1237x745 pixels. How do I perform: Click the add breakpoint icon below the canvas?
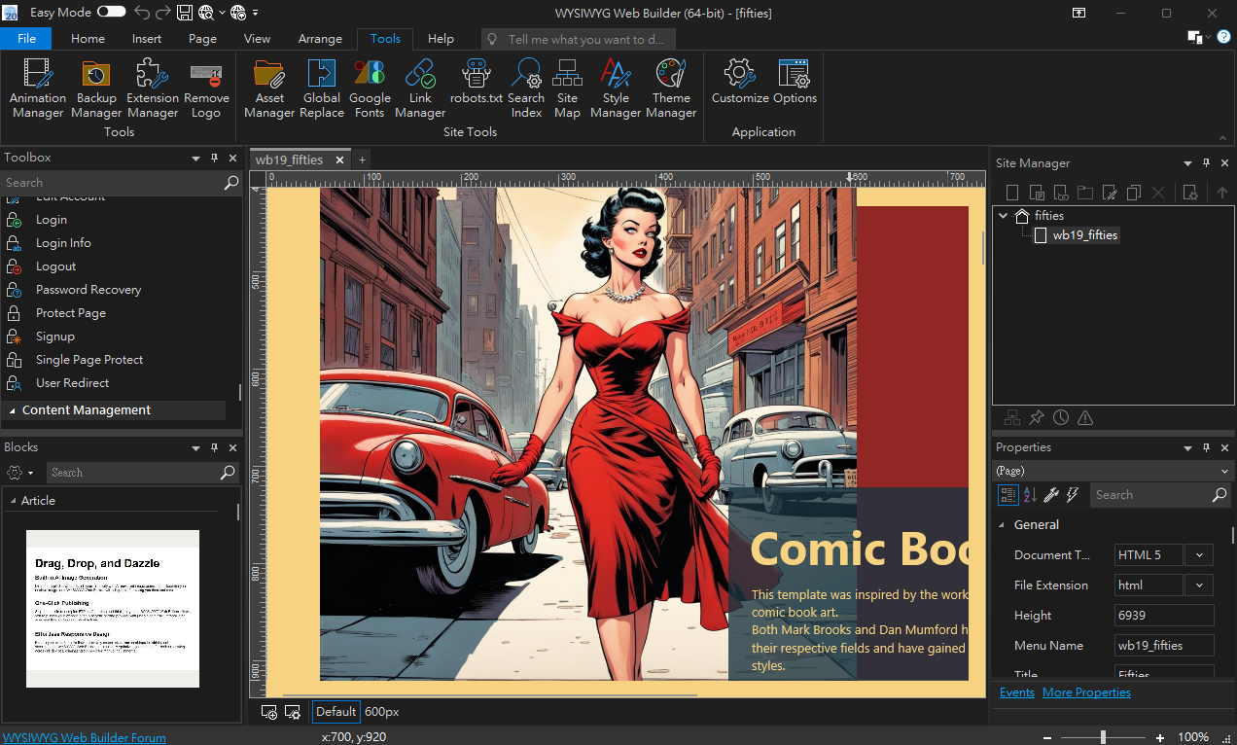click(269, 712)
